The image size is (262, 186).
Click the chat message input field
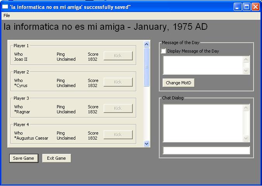206,151
